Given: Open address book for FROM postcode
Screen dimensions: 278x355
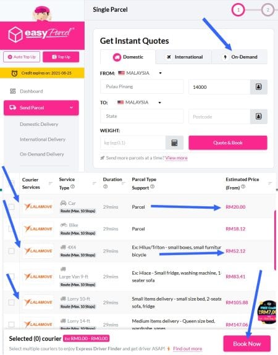Looking at the screenshot, I should click(x=259, y=86).
